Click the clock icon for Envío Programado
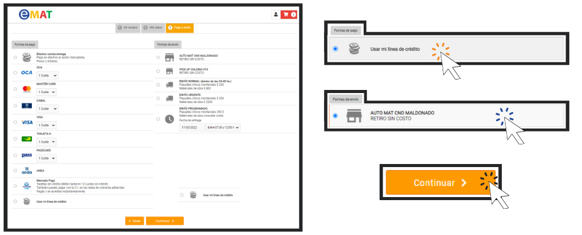582x235 pixels. click(169, 119)
